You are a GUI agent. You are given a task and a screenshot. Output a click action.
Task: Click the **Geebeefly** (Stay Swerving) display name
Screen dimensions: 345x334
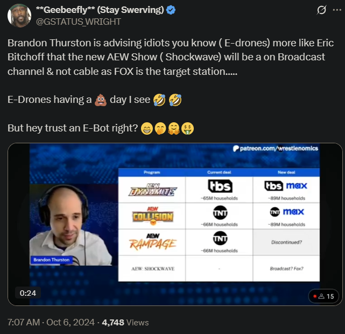(x=100, y=10)
